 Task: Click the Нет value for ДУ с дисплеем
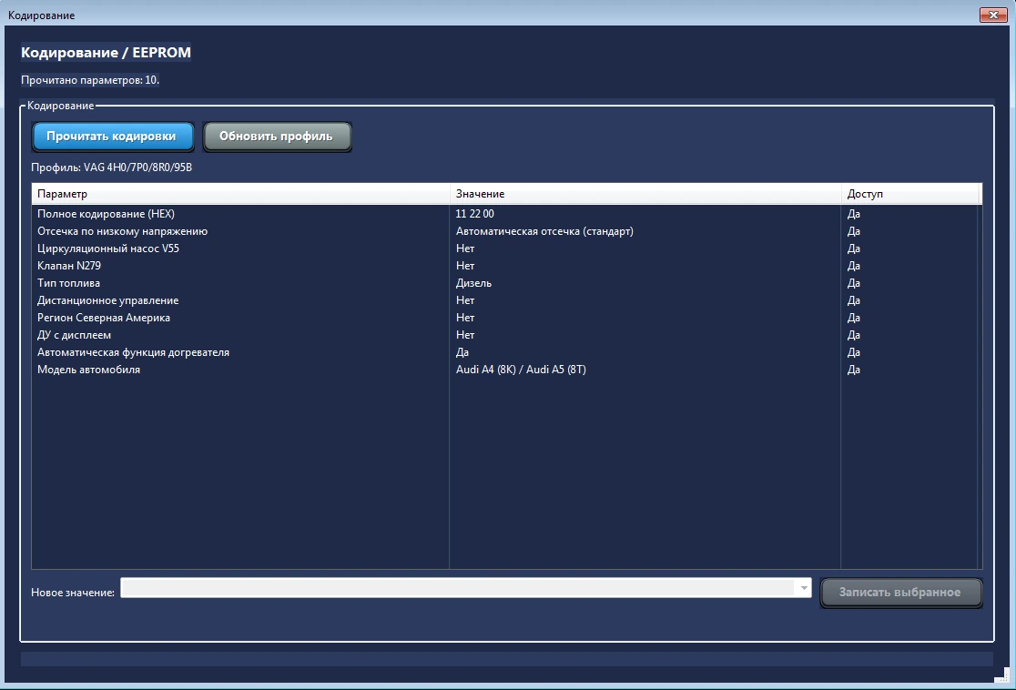465,335
